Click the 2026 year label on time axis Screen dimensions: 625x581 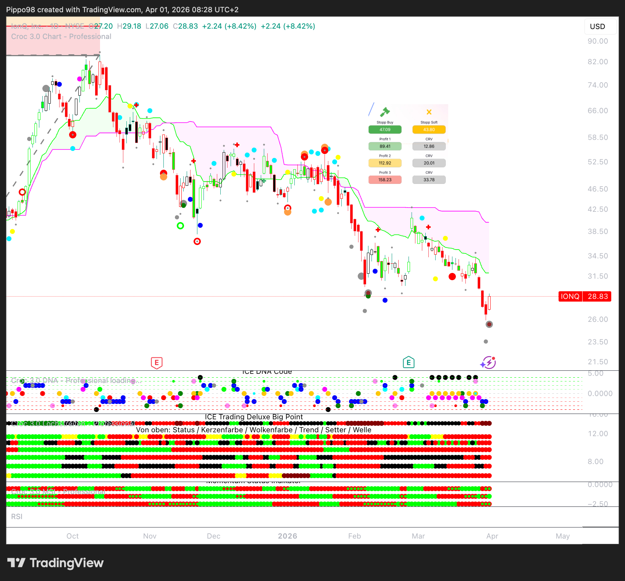click(287, 536)
